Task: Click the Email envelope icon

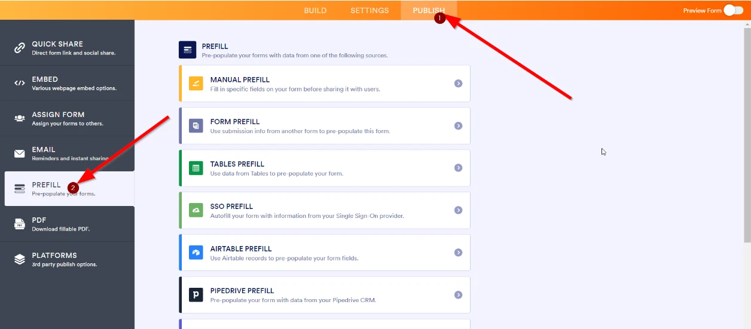Action: pyautogui.click(x=20, y=153)
